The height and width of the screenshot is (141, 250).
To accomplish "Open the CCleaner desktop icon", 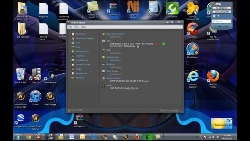I will coord(193,31).
